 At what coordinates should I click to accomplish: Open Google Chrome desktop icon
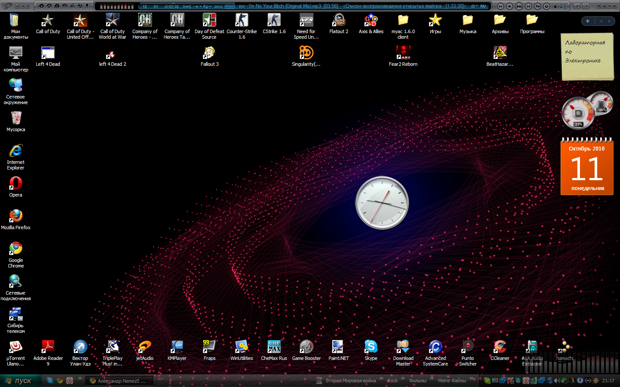click(x=16, y=249)
